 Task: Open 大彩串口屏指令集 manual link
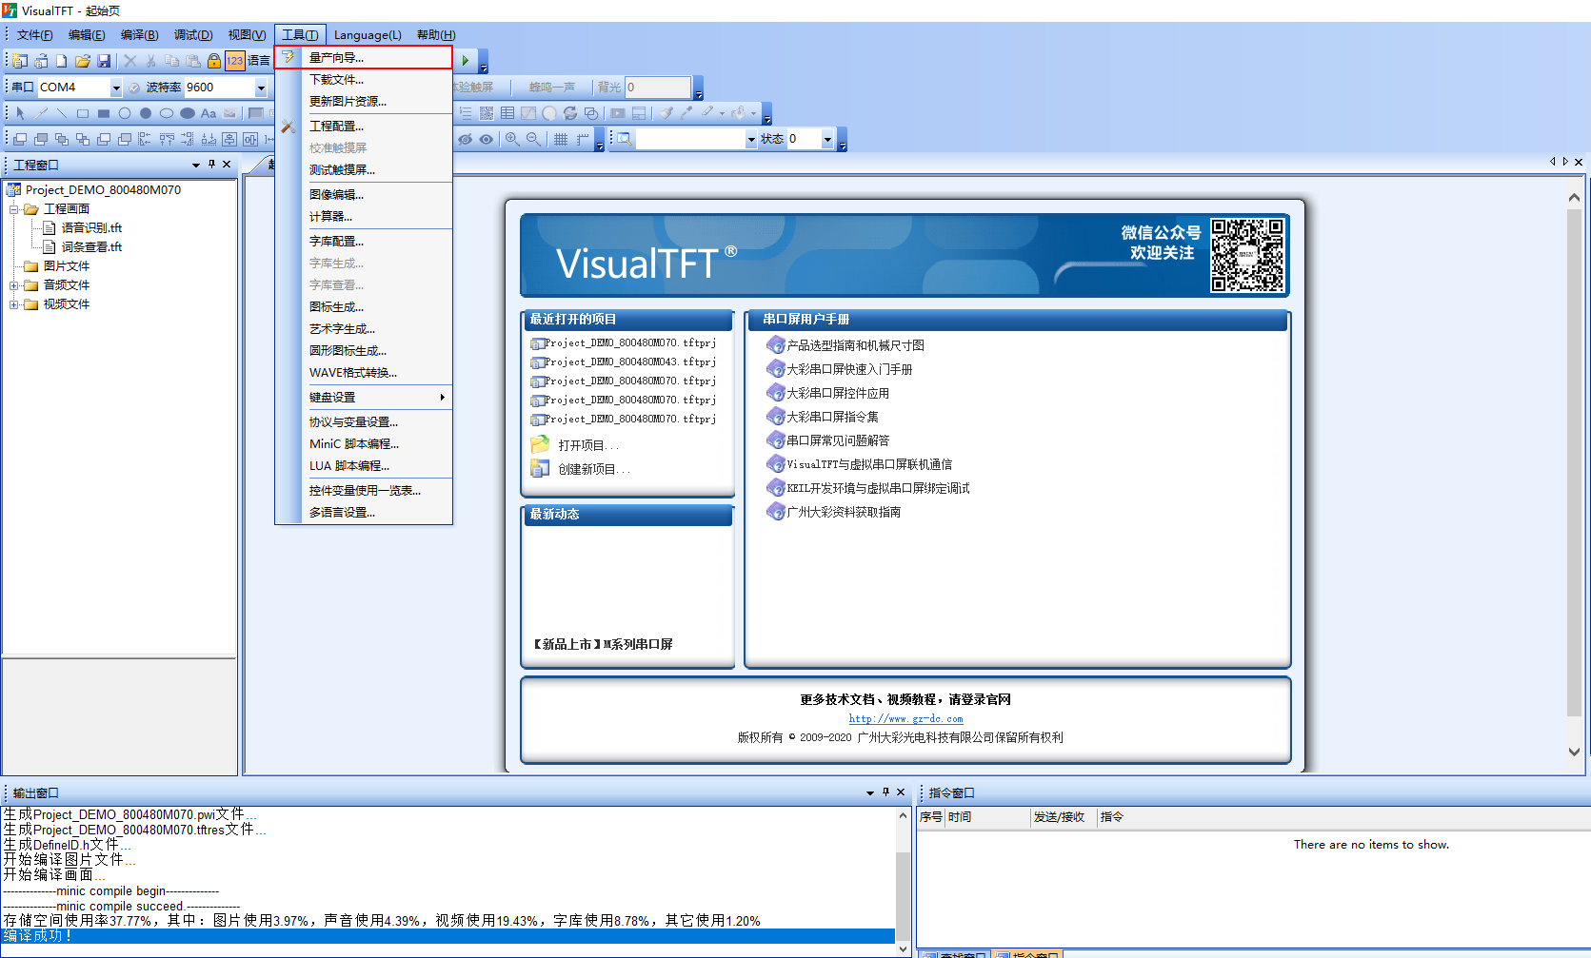tap(832, 417)
